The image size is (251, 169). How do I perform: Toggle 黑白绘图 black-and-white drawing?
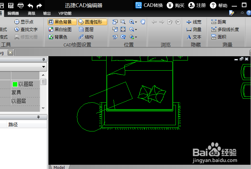click(x=60, y=29)
